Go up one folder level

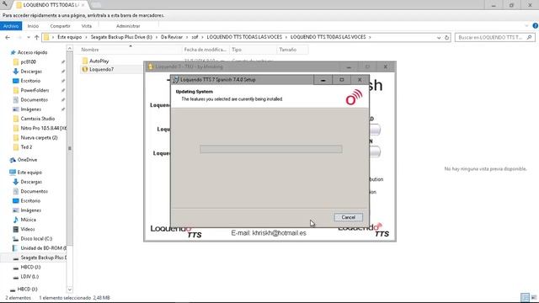[x=36, y=37]
